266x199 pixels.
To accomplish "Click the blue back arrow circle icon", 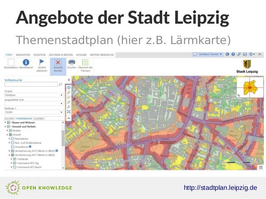I will pyautogui.click(x=227, y=54).
